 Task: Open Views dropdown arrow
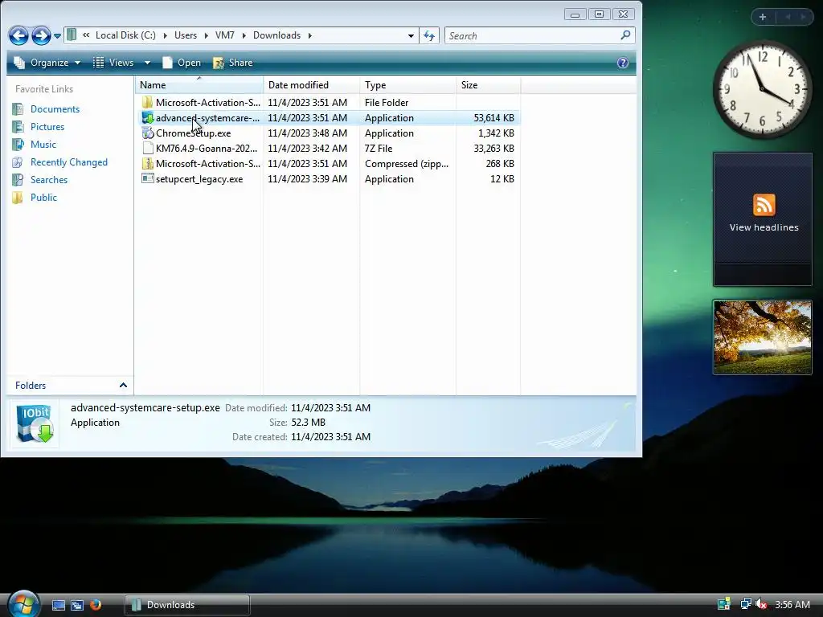[148, 63]
